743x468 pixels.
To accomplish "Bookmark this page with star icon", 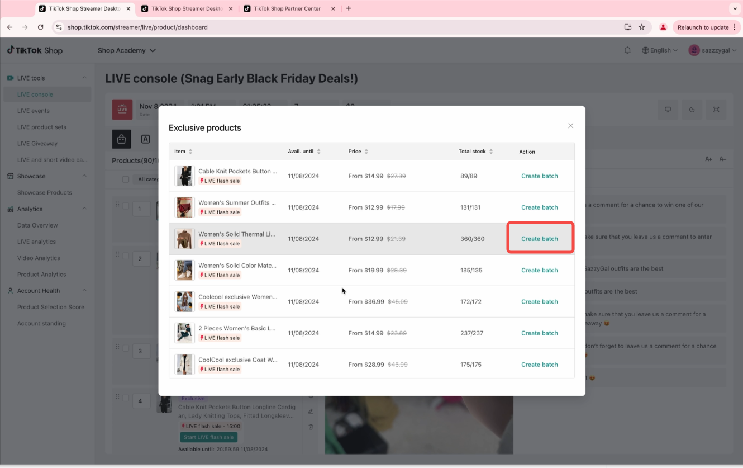I will tap(642, 27).
